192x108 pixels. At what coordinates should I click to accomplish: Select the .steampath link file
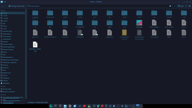point(80,34)
